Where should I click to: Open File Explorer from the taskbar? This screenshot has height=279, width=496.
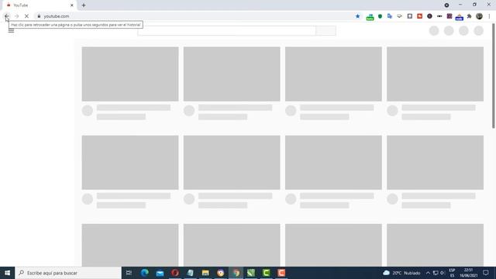205,273
